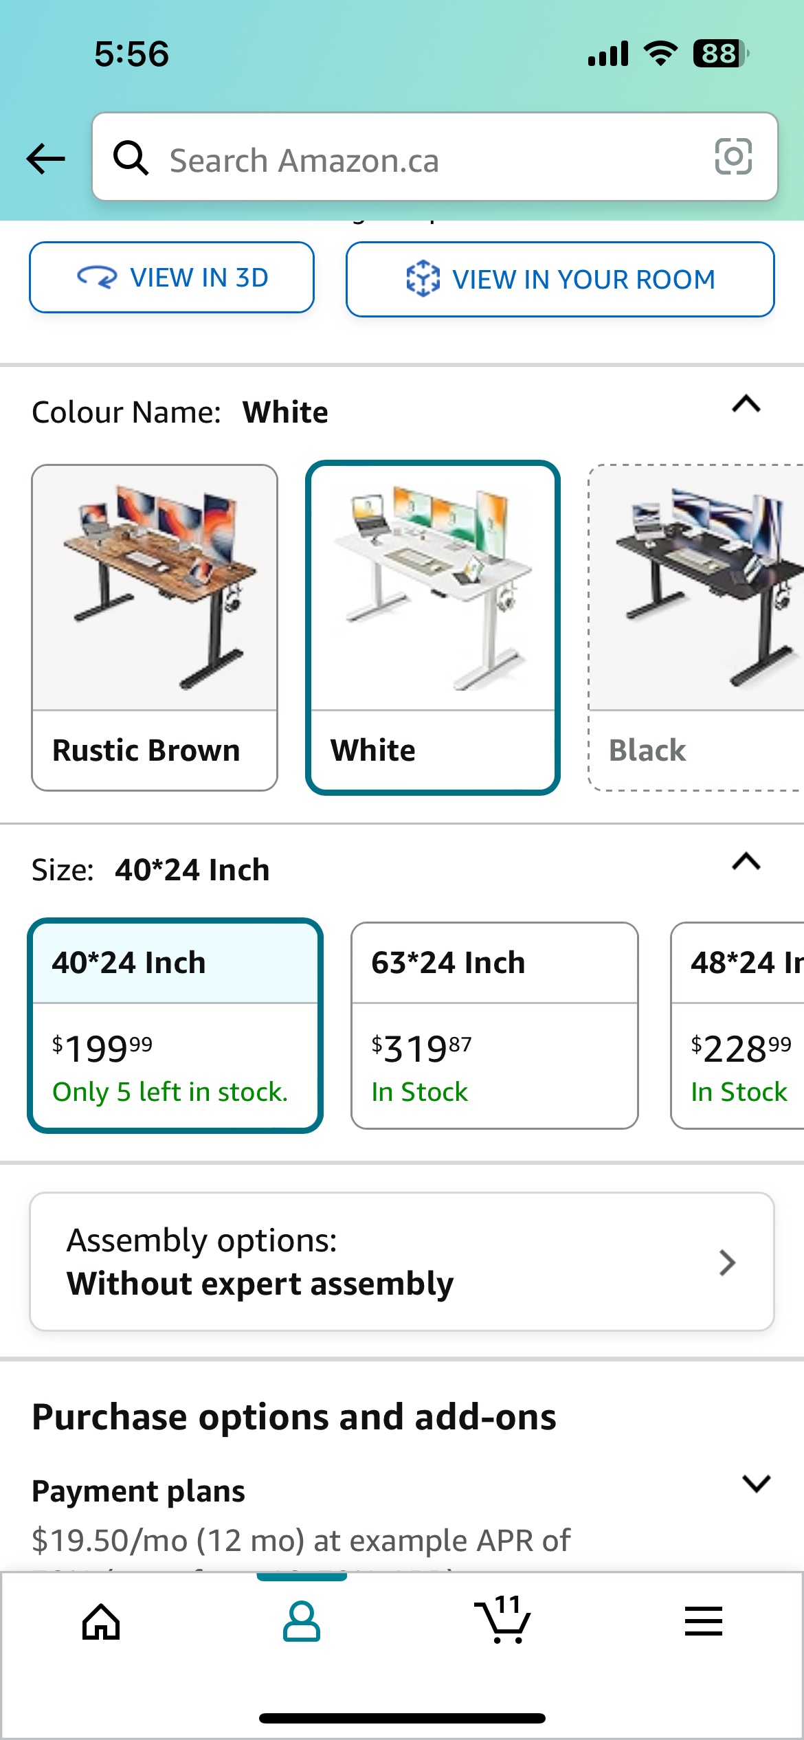Click VIEW IN YOUR ROOM button
Screen dimensions: 804x1740
pos(560,279)
